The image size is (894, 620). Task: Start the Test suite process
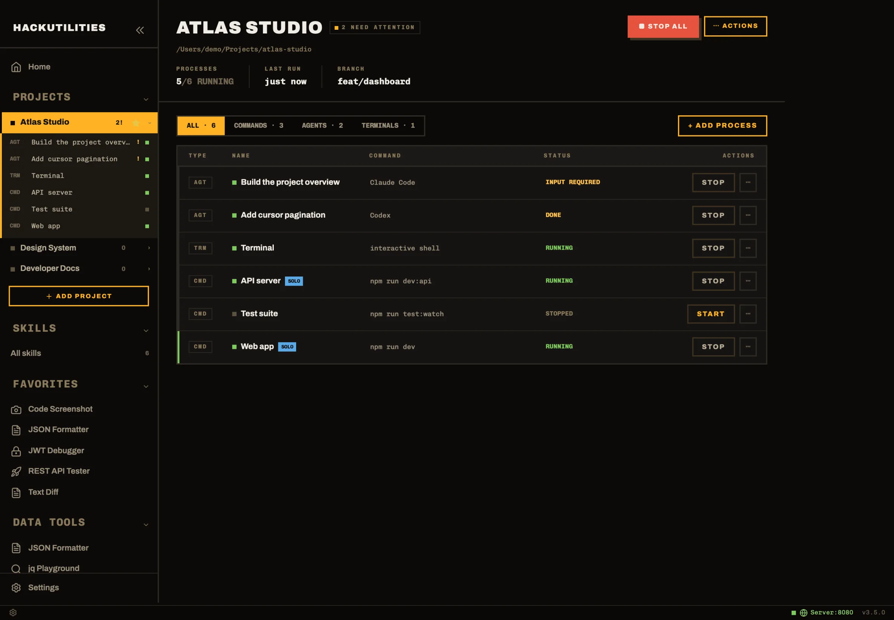711,314
